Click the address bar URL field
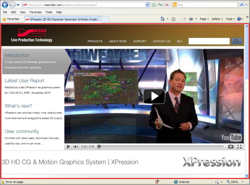 coord(84,5)
